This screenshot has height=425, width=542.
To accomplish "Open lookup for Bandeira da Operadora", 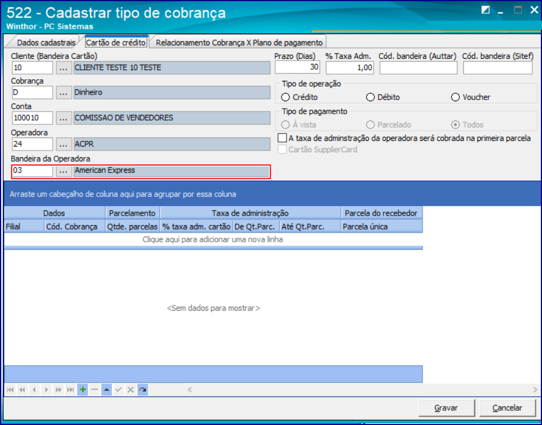I will 63,171.
